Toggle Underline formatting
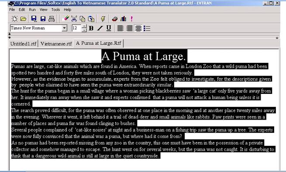 [109, 28]
